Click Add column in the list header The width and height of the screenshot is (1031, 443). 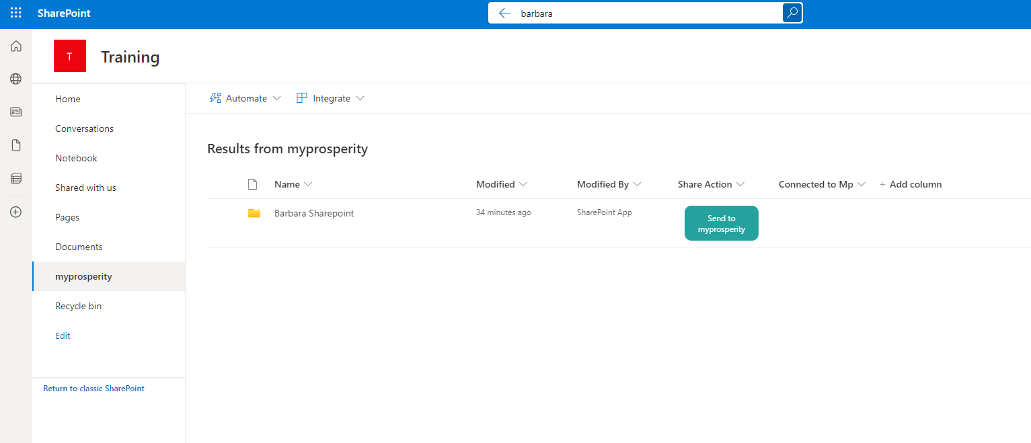point(911,184)
